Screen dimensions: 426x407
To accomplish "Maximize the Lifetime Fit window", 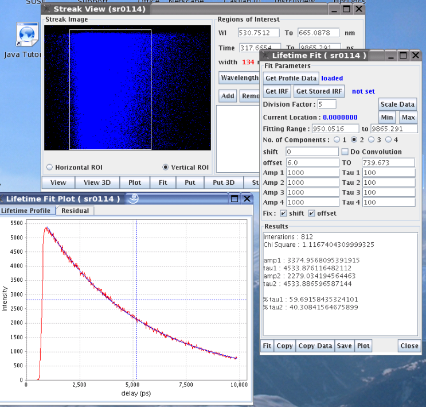I will pos(402,56).
